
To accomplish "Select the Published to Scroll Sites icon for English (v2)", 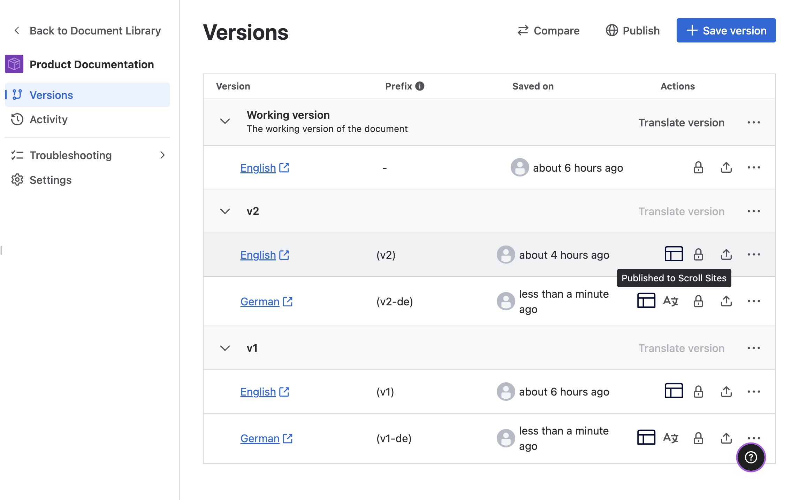I will [x=674, y=254].
